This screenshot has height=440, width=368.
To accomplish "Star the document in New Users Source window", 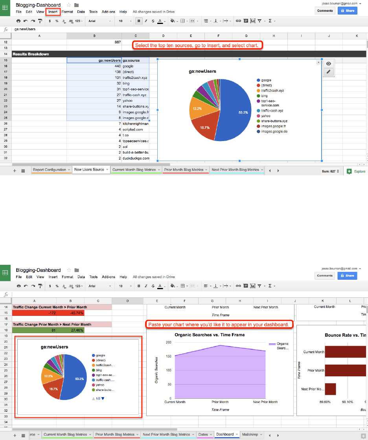I will [x=68, y=5].
